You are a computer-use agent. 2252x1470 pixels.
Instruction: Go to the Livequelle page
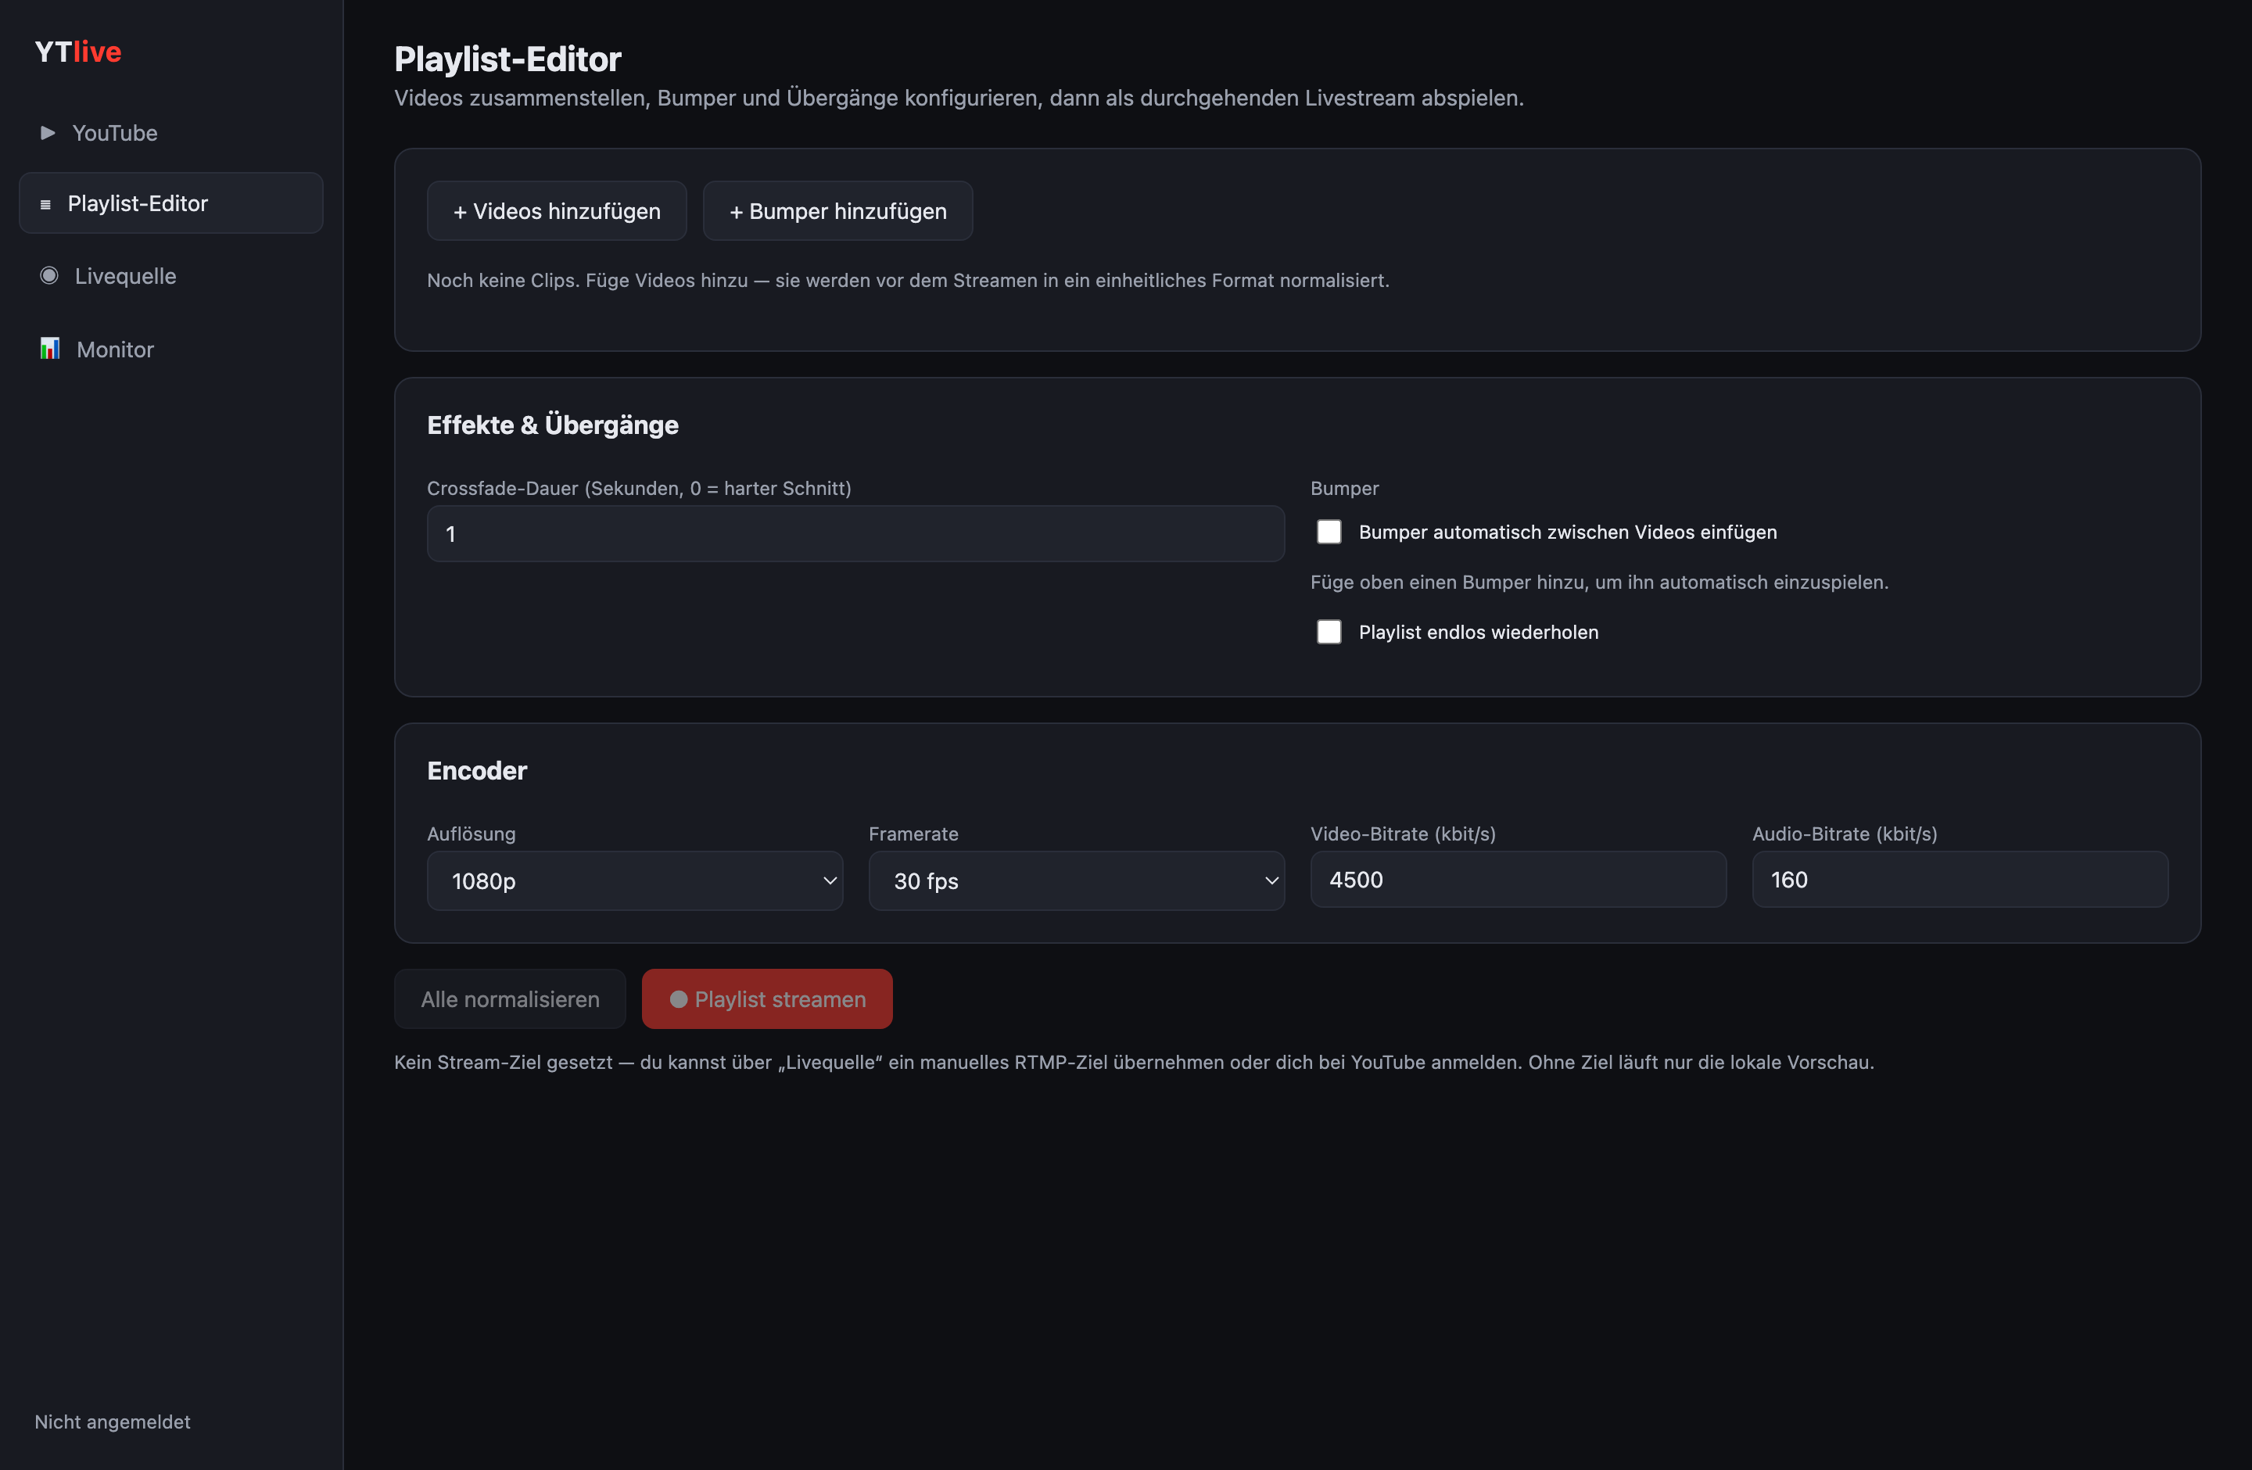pos(171,276)
